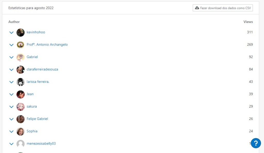Click Felipe Gabriel's avatar photo
The height and width of the screenshot is (153, 264).
(20, 119)
